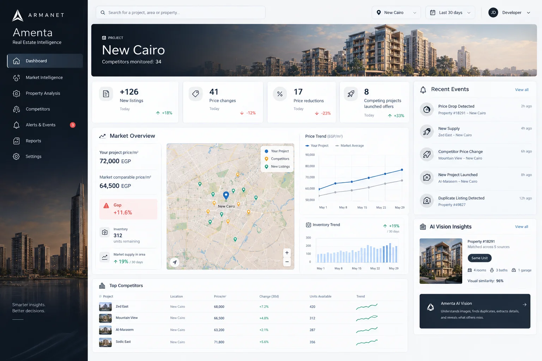542x361 pixels.
Task: Zoom out on the map
Action: (287, 262)
